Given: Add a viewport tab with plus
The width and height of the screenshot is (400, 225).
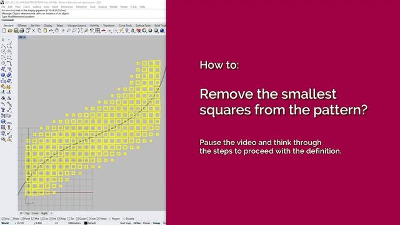Looking at the screenshot, I should click(51, 213).
